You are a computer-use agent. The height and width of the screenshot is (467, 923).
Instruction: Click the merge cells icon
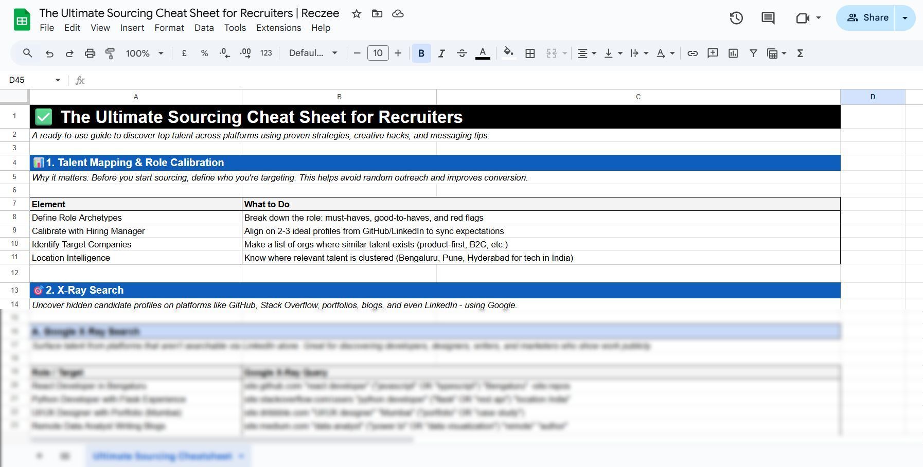click(552, 53)
